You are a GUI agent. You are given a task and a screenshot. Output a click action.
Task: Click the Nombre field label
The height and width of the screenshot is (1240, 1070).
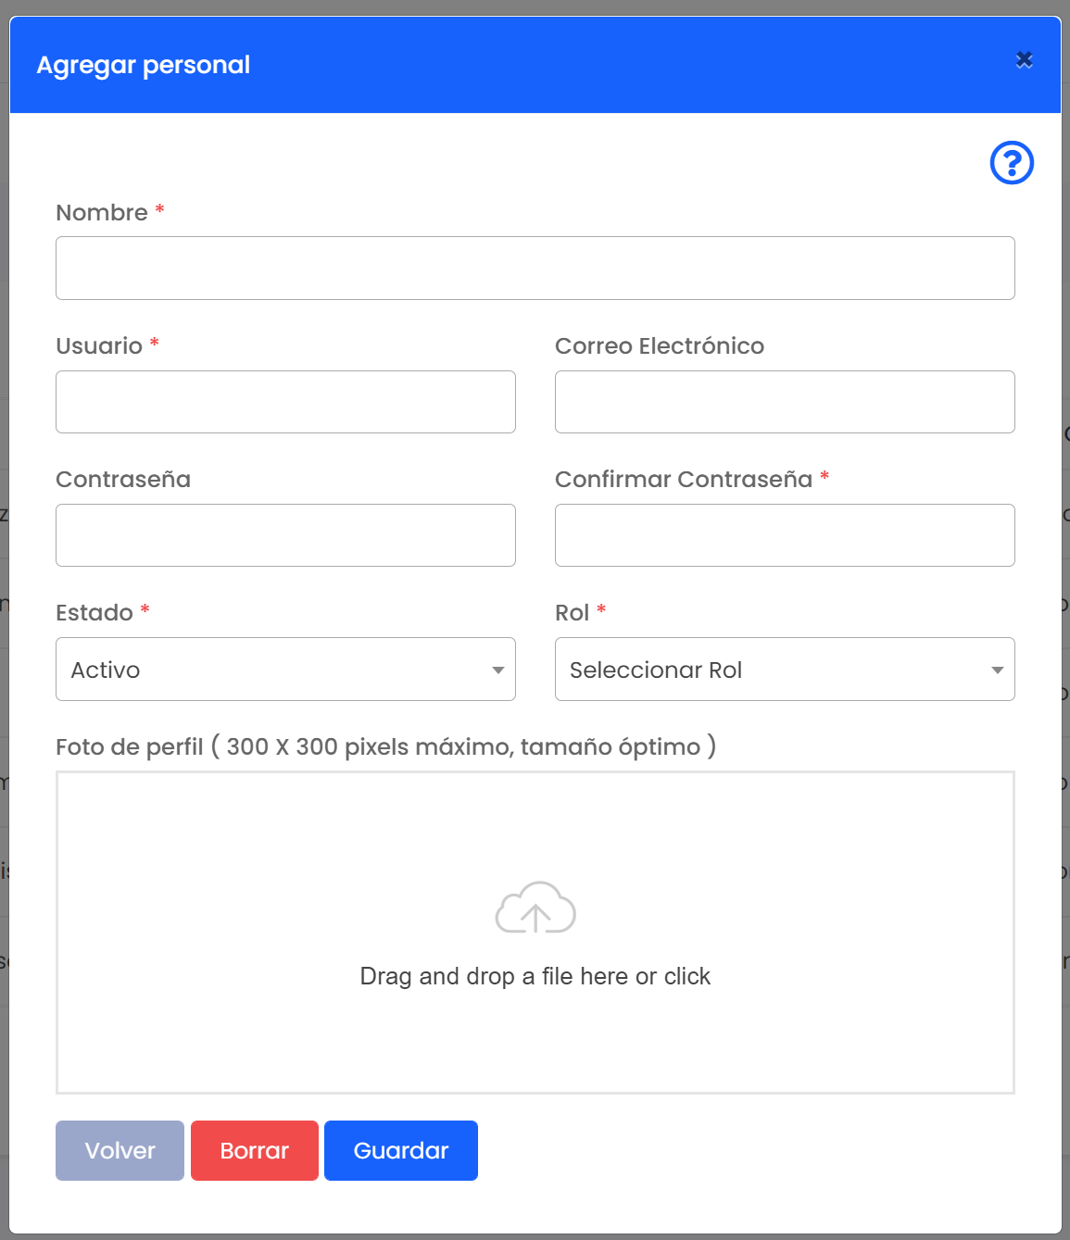102,212
